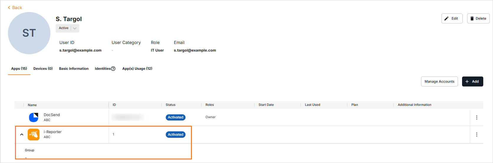This screenshot has height=163, width=493.
Task: Click the Add button
Action: 472,81
